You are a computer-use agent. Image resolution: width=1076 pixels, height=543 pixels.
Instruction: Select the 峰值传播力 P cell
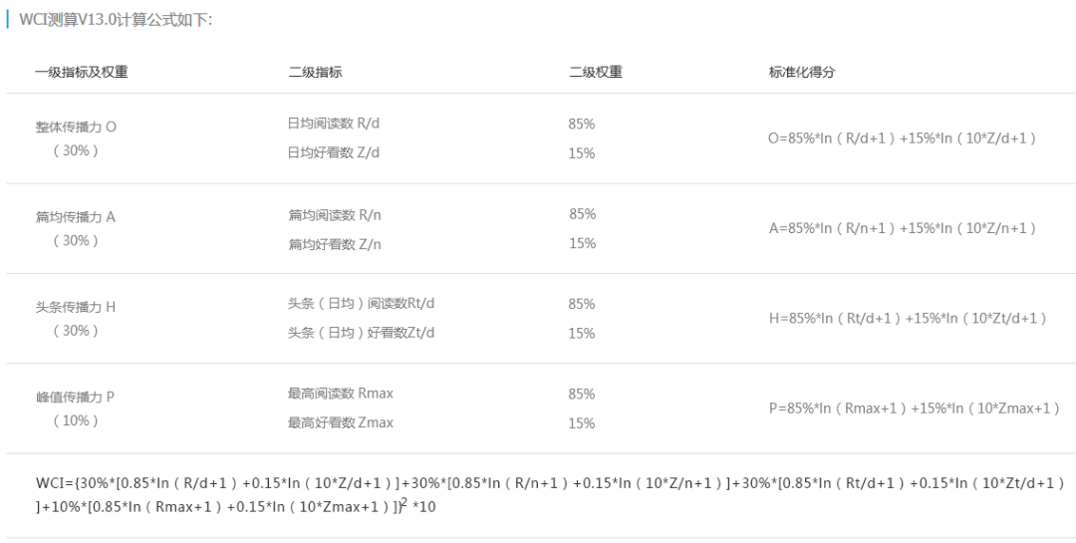point(76,397)
